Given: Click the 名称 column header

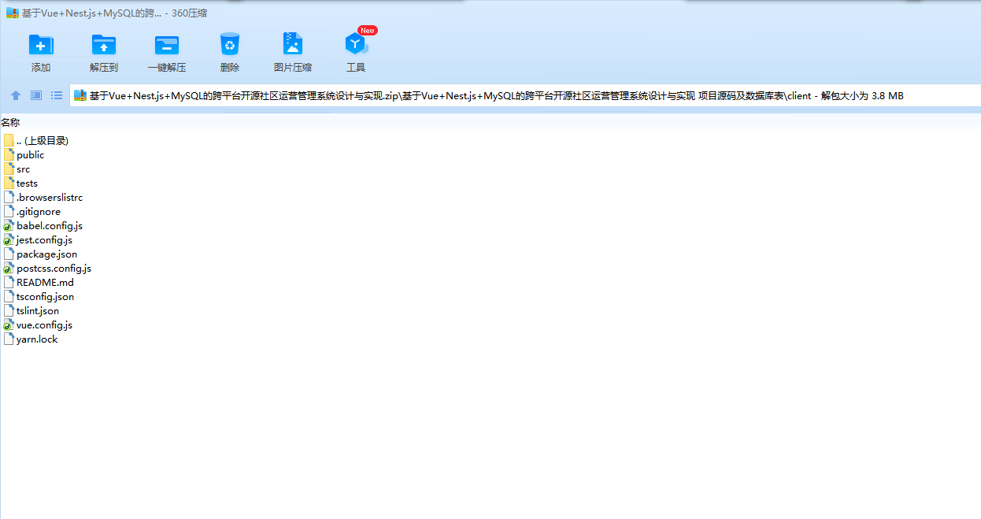Looking at the screenshot, I should click(10, 123).
